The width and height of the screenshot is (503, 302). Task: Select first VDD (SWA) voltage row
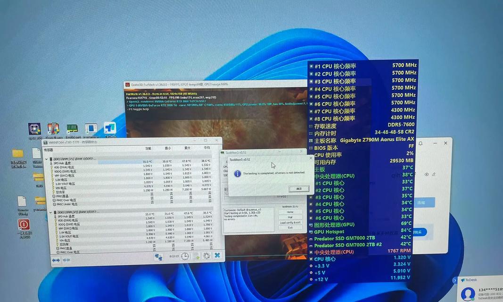pos(132,167)
